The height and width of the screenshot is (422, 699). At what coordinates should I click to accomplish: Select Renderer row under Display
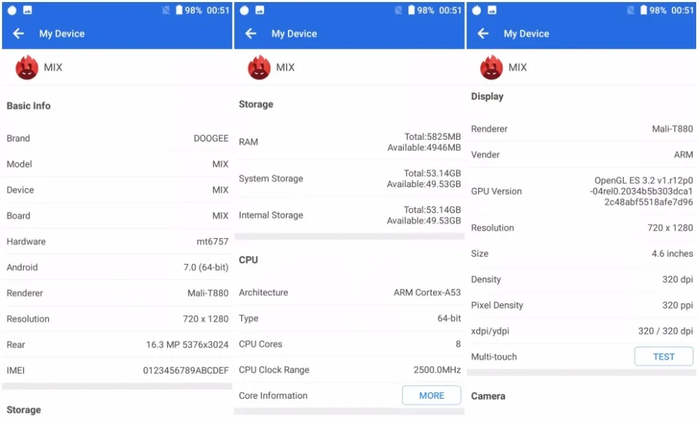tap(582, 129)
